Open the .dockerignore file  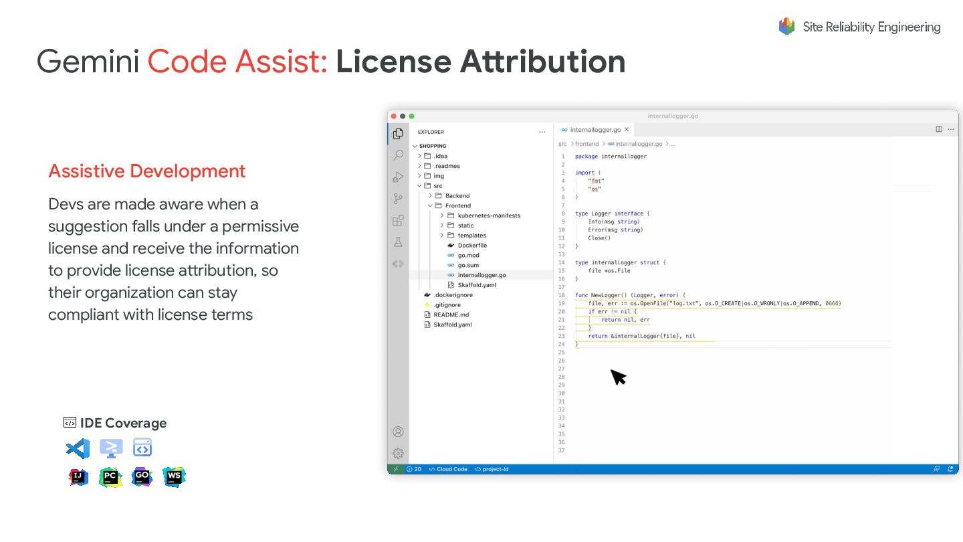(453, 295)
